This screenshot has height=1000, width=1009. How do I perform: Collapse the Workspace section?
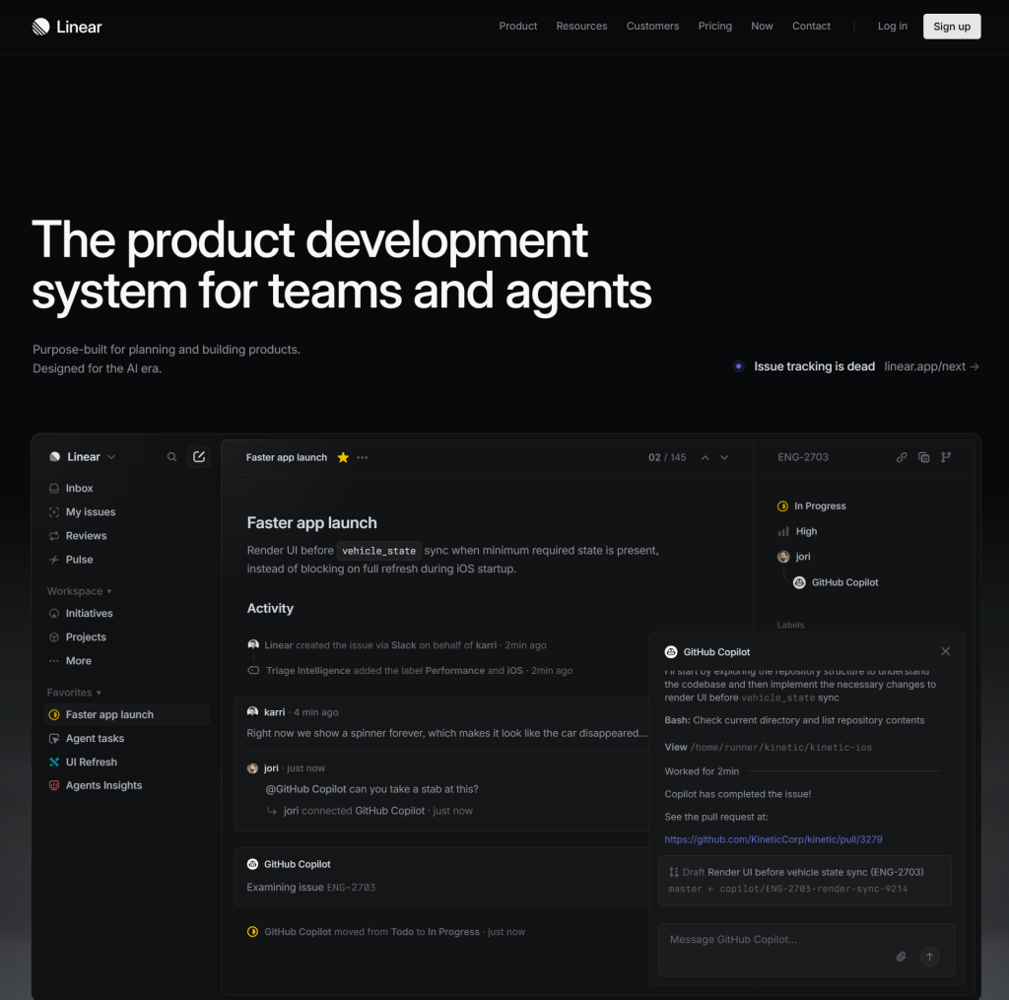[79, 591]
